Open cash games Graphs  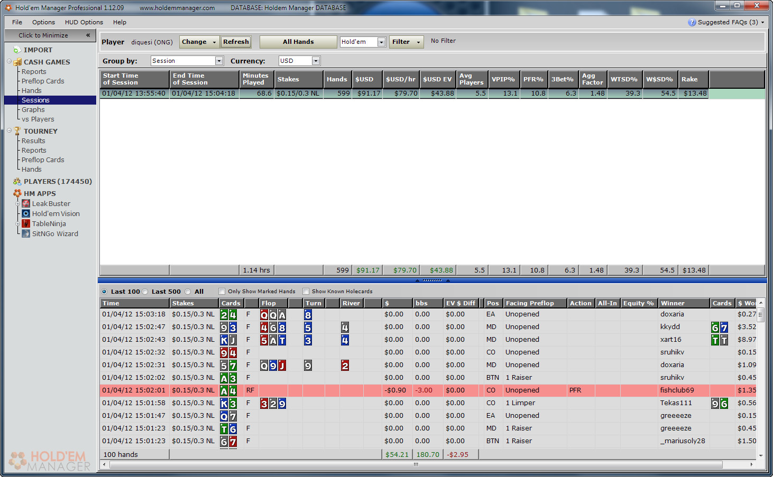tap(33, 109)
